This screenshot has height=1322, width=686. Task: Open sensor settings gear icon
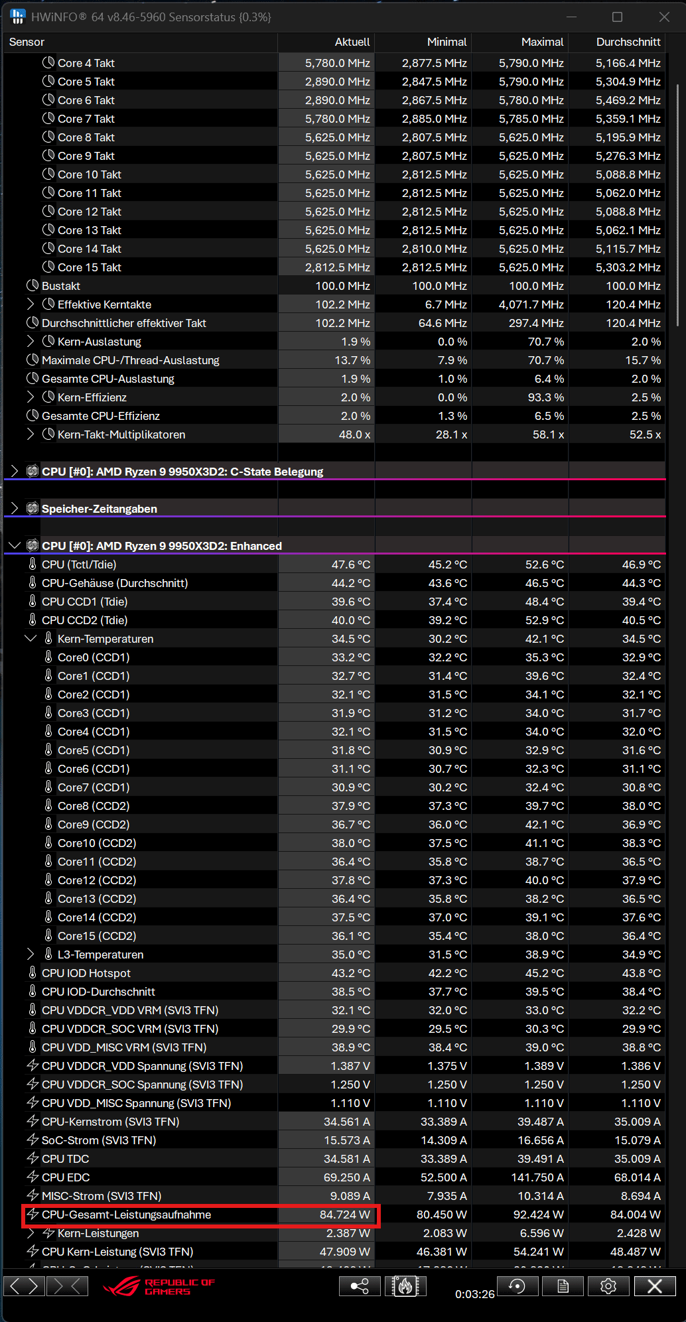[608, 1286]
